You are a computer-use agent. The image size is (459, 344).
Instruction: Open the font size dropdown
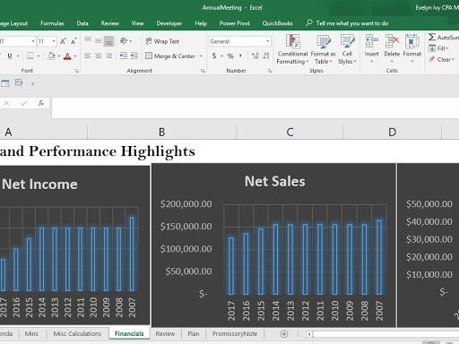(x=54, y=41)
